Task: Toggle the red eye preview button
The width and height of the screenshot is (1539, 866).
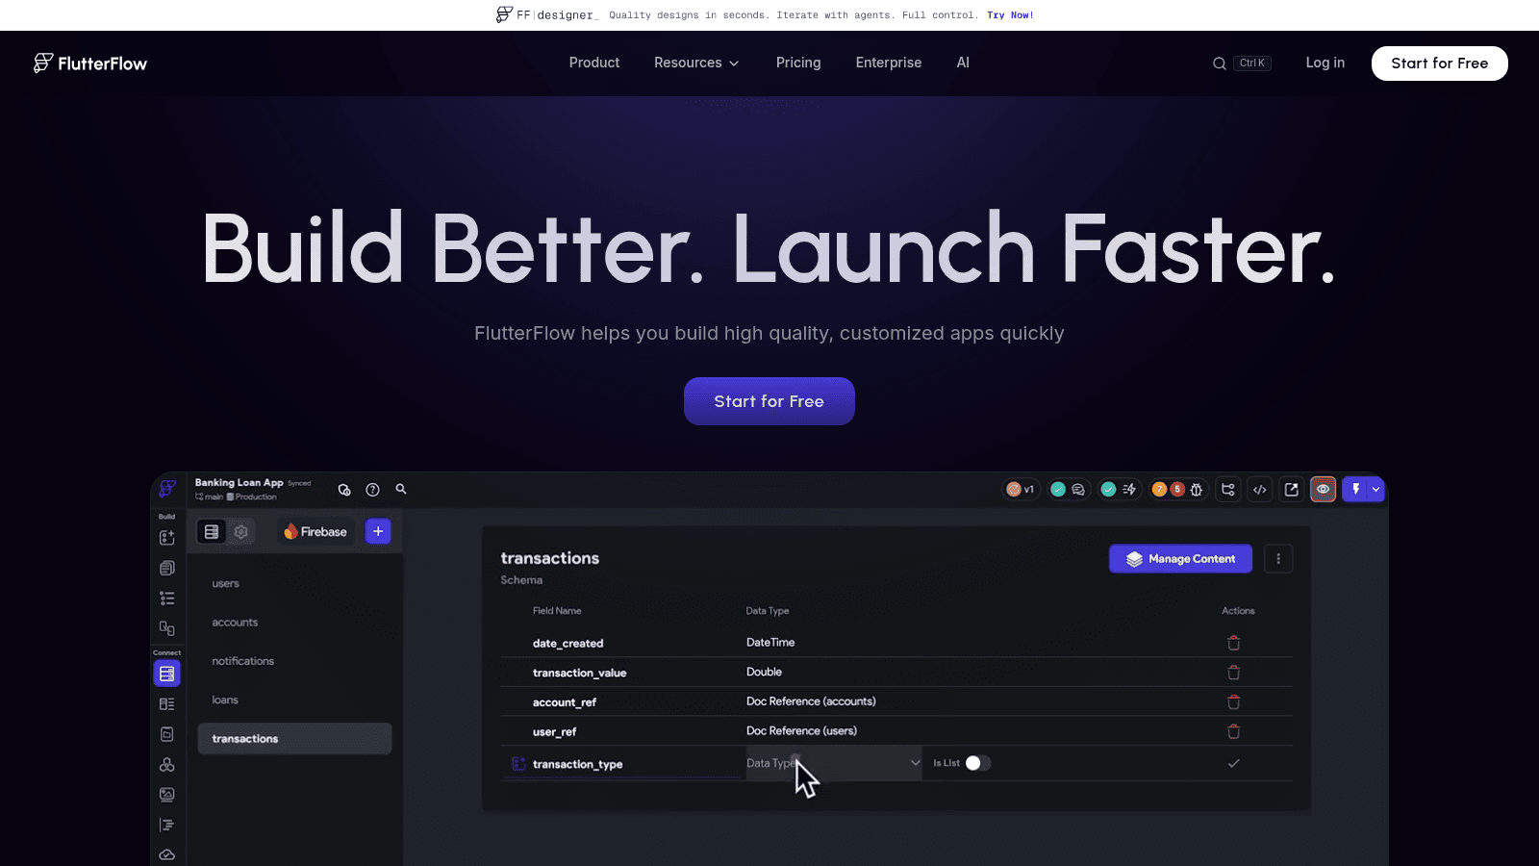Action: click(x=1324, y=490)
